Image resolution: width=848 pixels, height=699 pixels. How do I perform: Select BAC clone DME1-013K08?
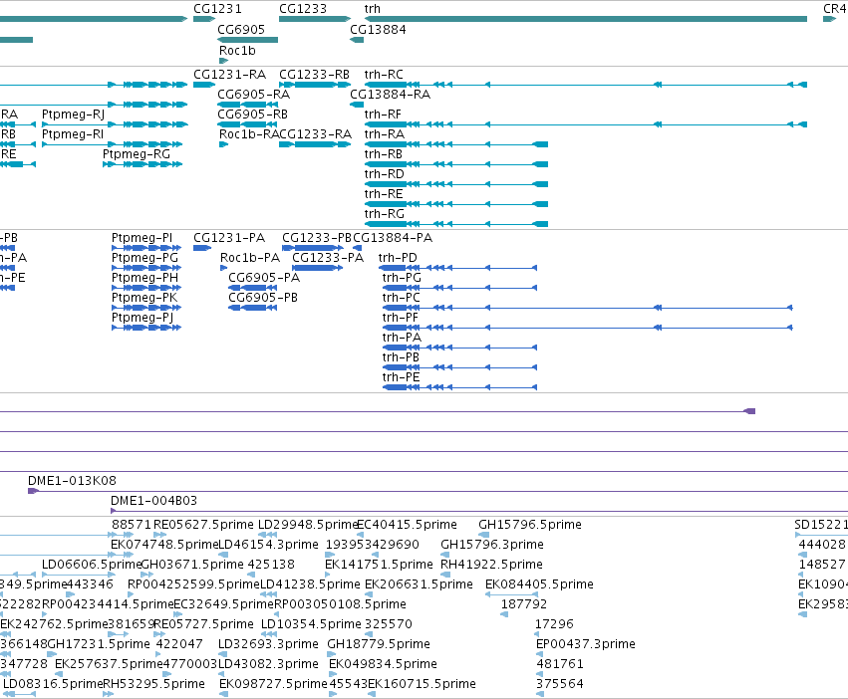tap(72, 481)
